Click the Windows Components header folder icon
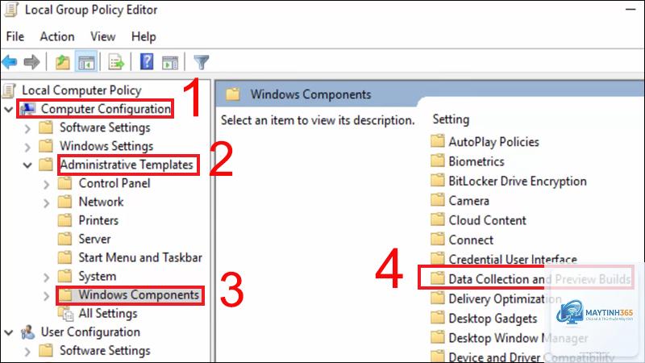645x363 pixels. tap(232, 94)
